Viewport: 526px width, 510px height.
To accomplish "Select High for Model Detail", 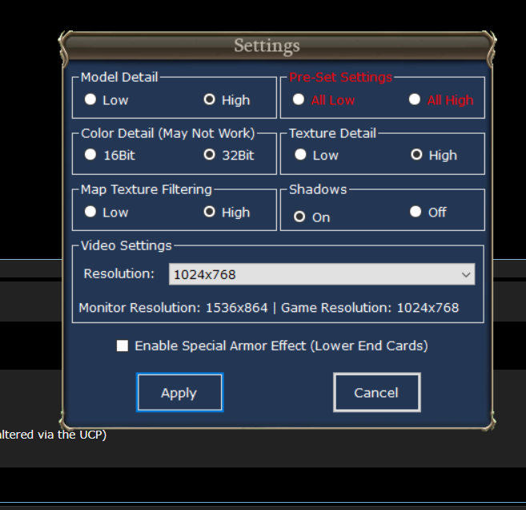I will coord(210,99).
